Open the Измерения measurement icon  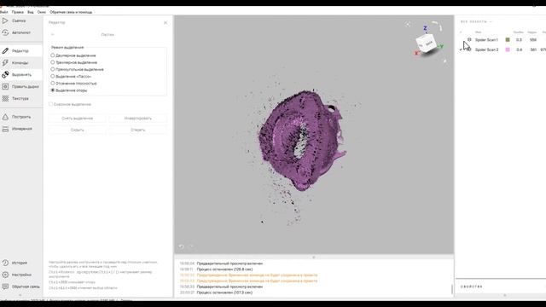pos(5,129)
